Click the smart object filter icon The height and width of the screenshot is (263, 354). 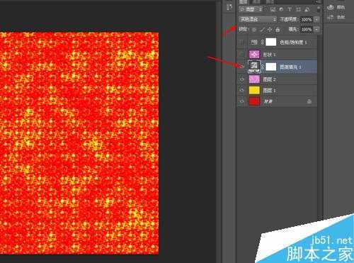(307, 9)
